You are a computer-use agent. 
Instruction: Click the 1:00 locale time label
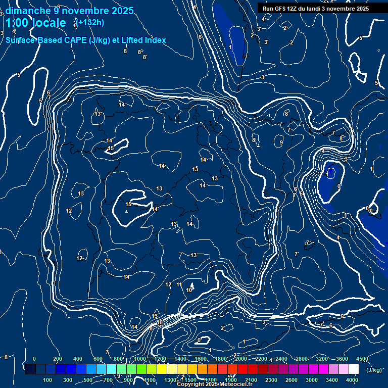click(x=35, y=23)
